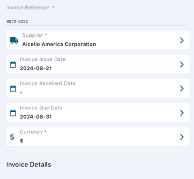Click the empty Invoice Received Date value

click(x=21, y=92)
